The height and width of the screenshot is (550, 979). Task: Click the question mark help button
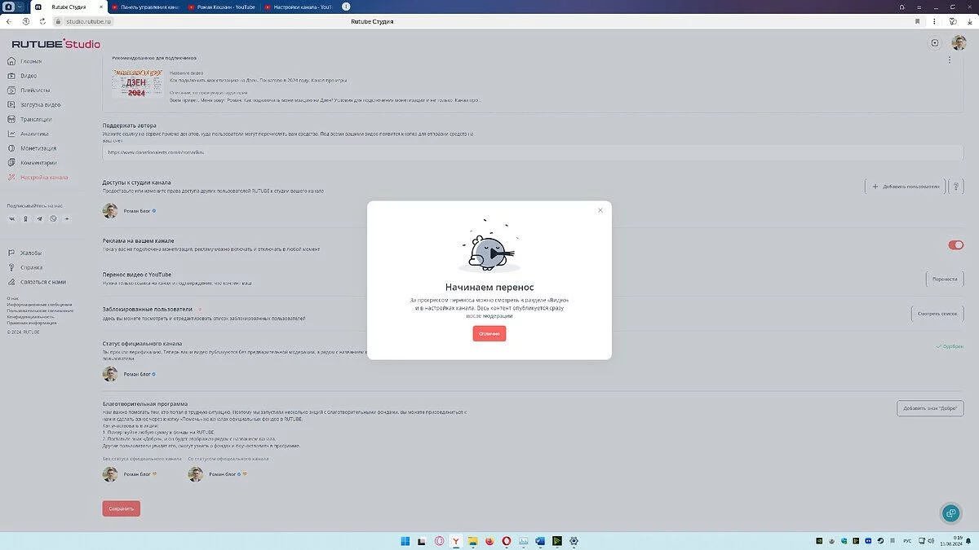coord(958,187)
